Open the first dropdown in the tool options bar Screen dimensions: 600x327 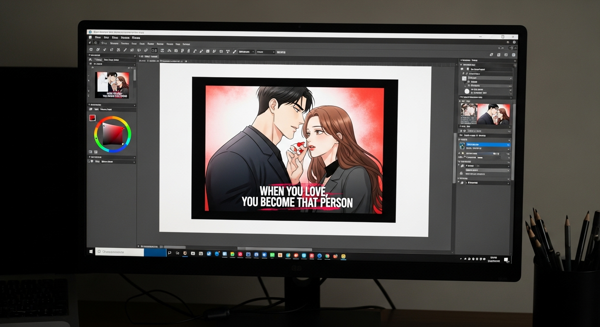click(246, 52)
